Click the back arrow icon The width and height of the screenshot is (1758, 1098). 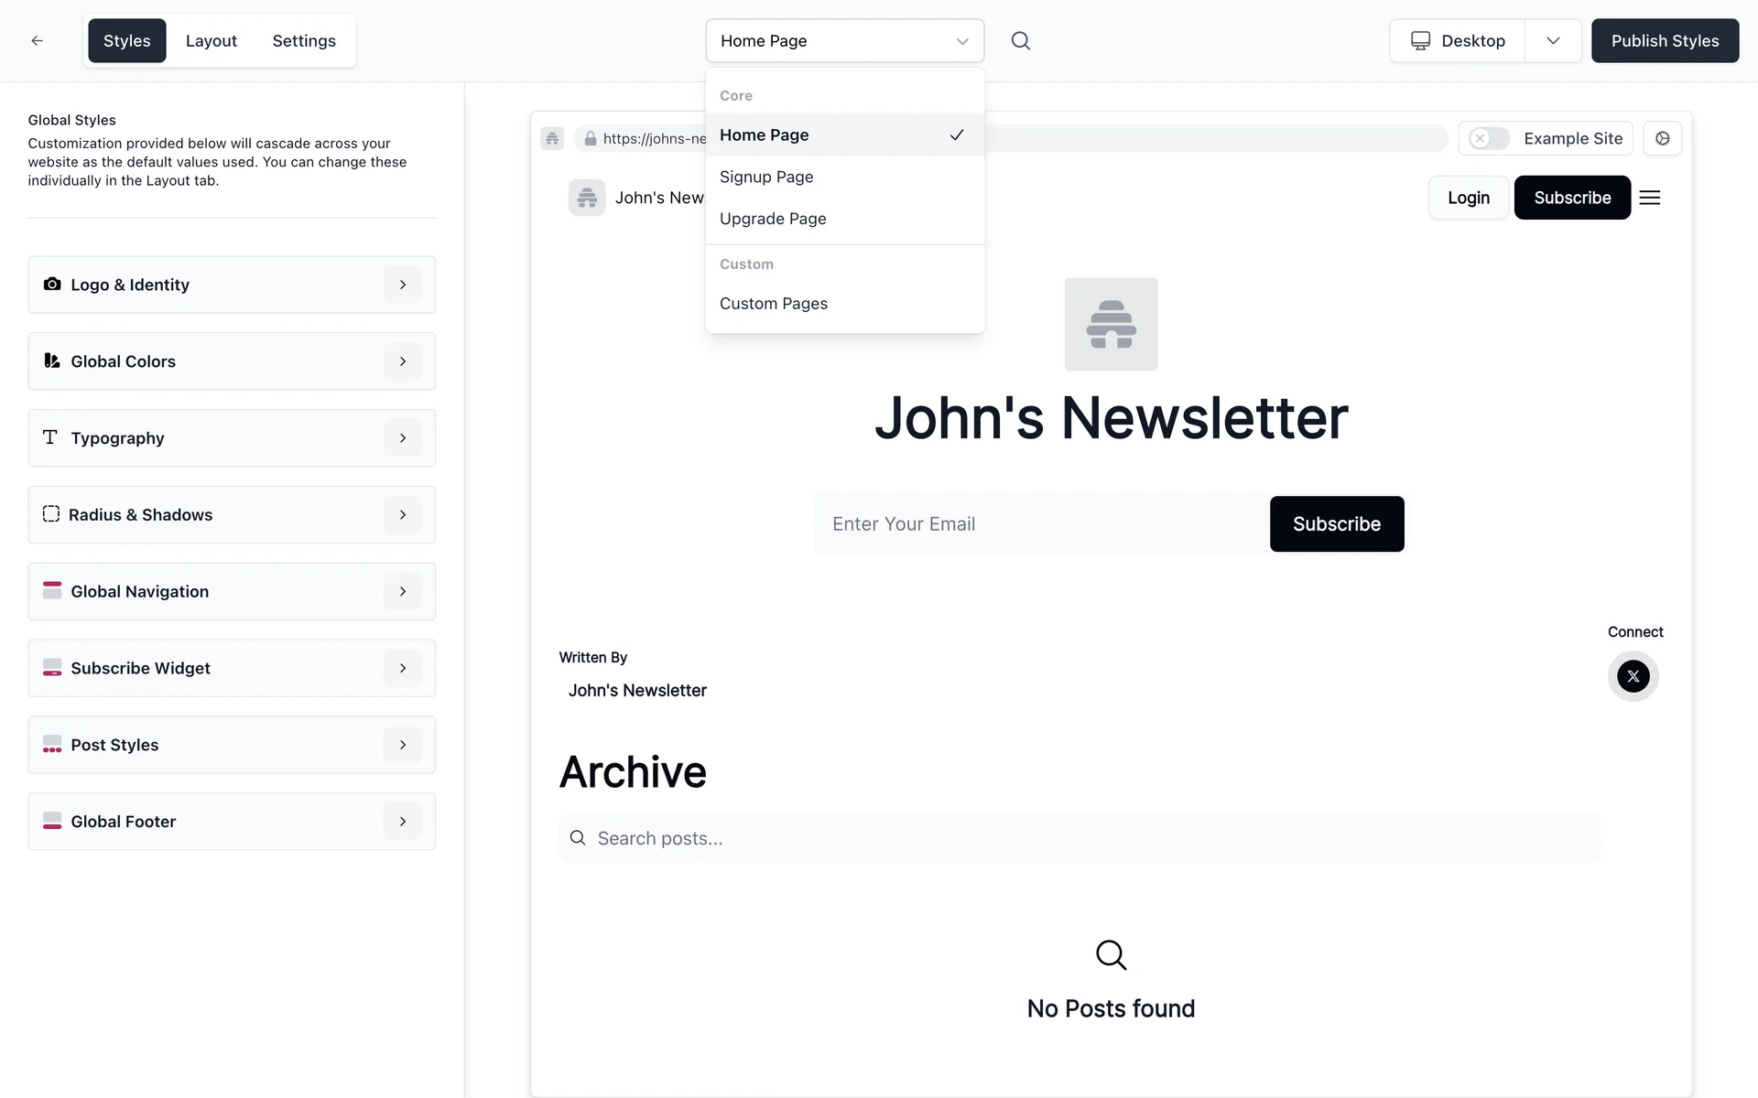[38, 40]
